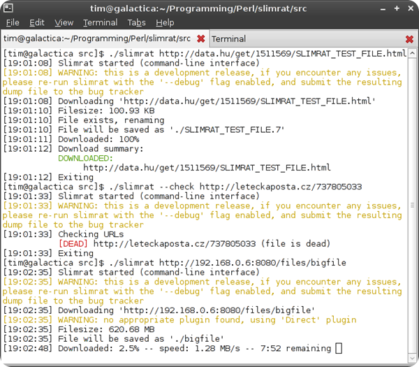
Task: Click '[19:01:12] Exiting' line
Action: [x=48, y=177]
